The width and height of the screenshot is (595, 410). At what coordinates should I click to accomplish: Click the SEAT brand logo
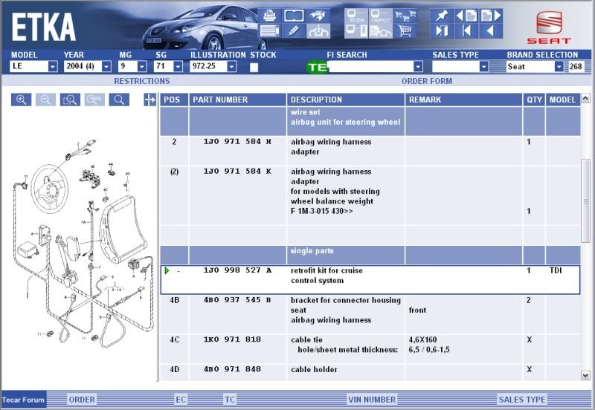pos(549,27)
